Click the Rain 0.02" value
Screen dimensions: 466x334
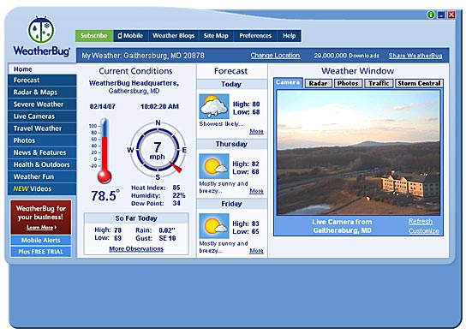click(167, 230)
